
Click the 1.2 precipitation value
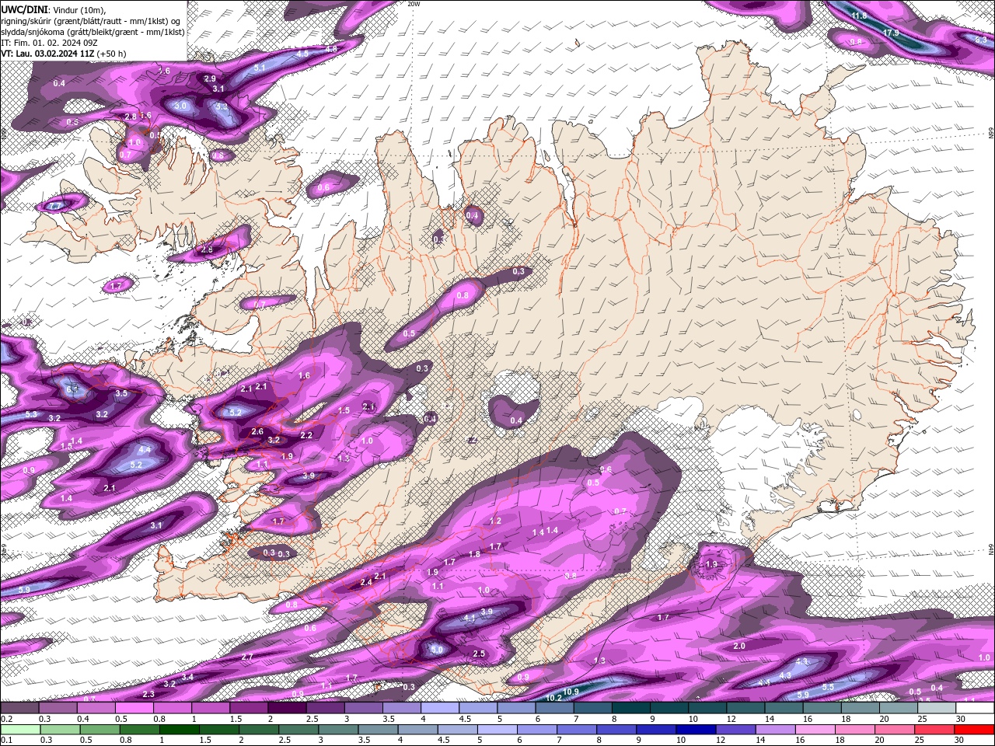(496, 521)
